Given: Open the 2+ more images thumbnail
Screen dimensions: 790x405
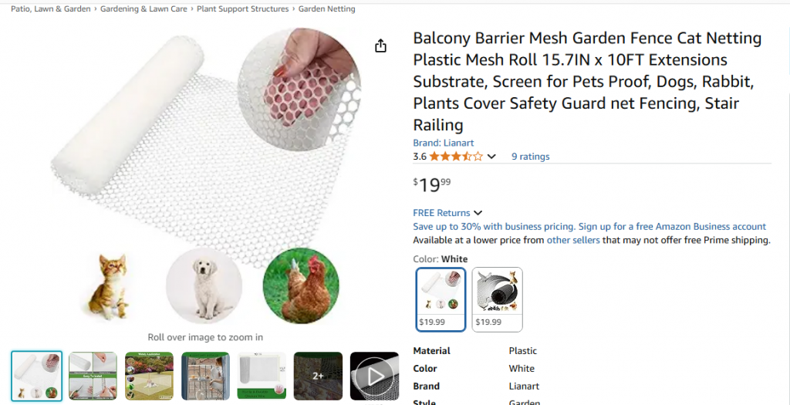Looking at the screenshot, I should (x=319, y=376).
